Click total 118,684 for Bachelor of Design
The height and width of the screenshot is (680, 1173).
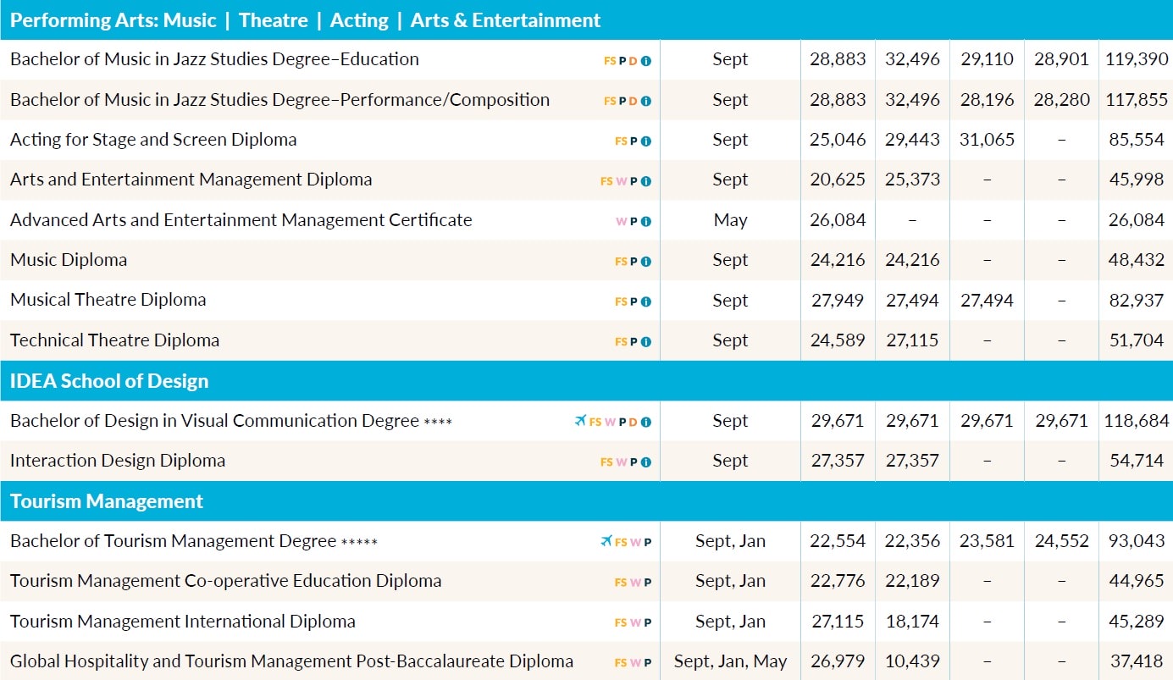1136,421
